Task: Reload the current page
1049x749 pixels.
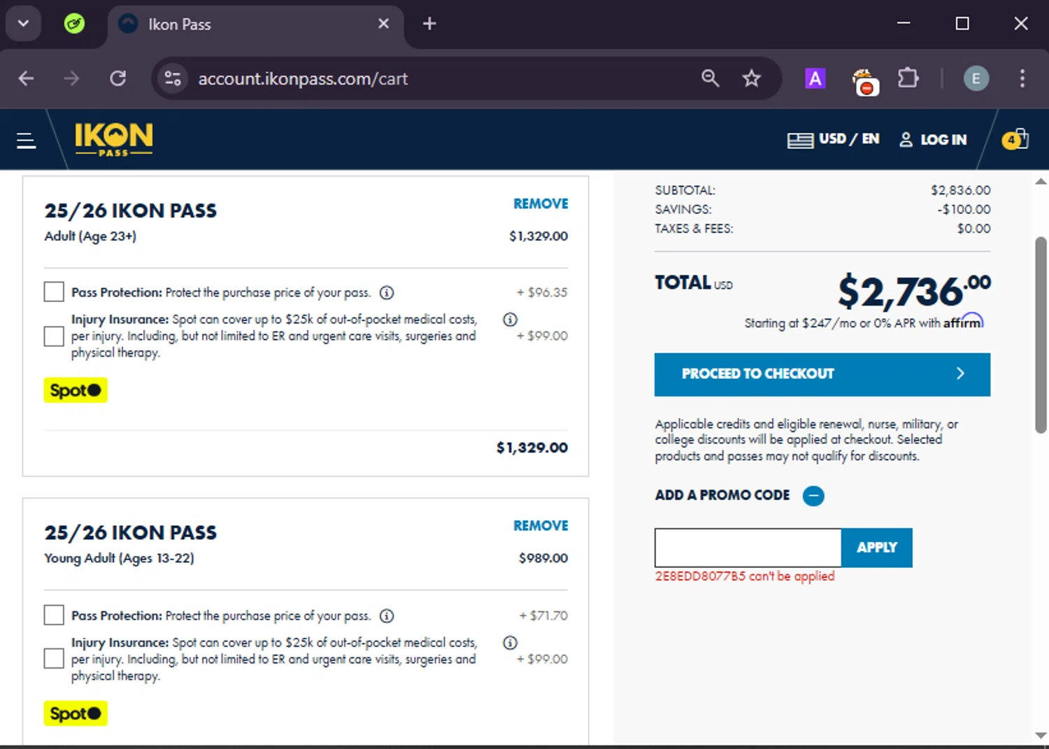Action: [x=117, y=78]
